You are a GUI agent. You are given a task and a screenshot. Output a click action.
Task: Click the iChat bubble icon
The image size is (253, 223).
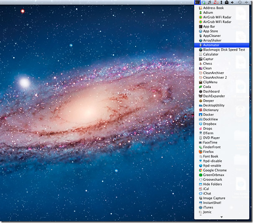click(201, 194)
